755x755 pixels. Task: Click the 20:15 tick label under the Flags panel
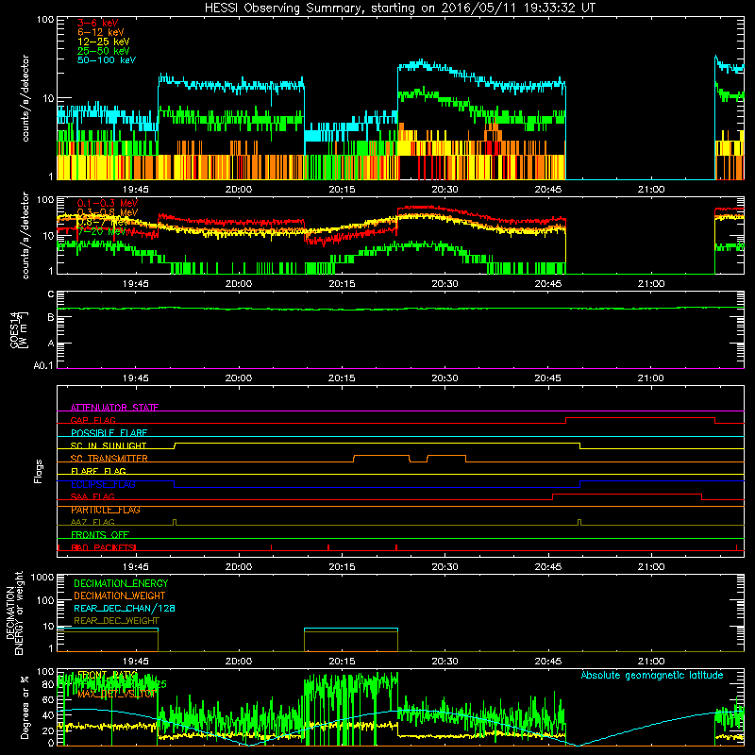(342, 567)
